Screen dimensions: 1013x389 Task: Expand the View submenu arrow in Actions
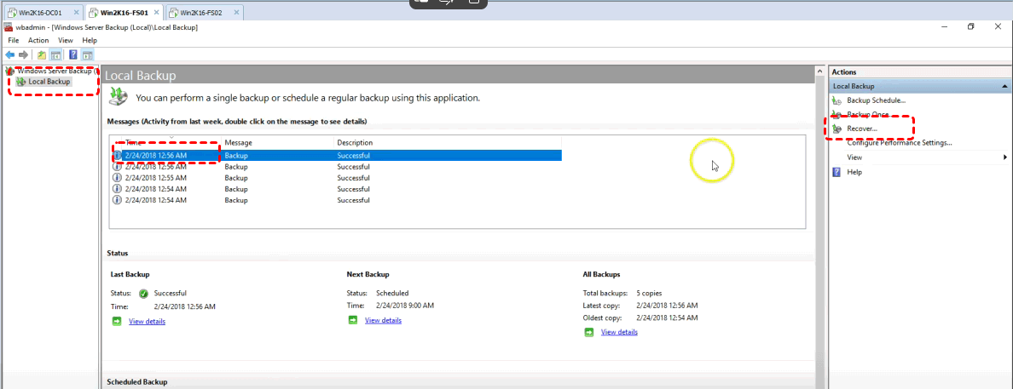[x=1005, y=157]
